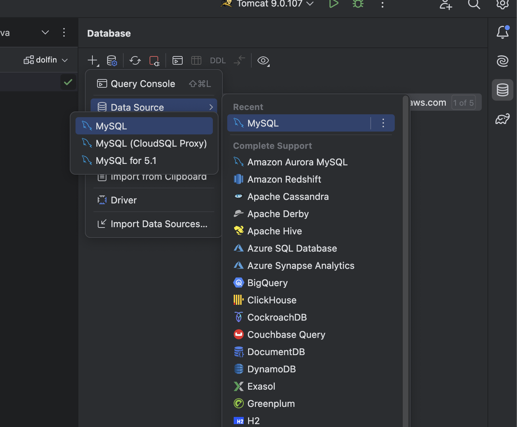Open Notifications bell icon
This screenshot has width=517, height=427.
point(503,32)
